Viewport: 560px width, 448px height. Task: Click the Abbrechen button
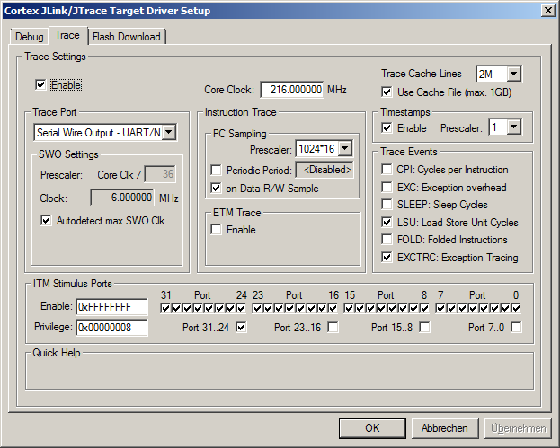click(x=445, y=428)
